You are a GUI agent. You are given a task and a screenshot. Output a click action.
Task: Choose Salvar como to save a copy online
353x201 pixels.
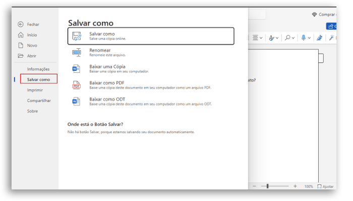click(x=151, y=36)
